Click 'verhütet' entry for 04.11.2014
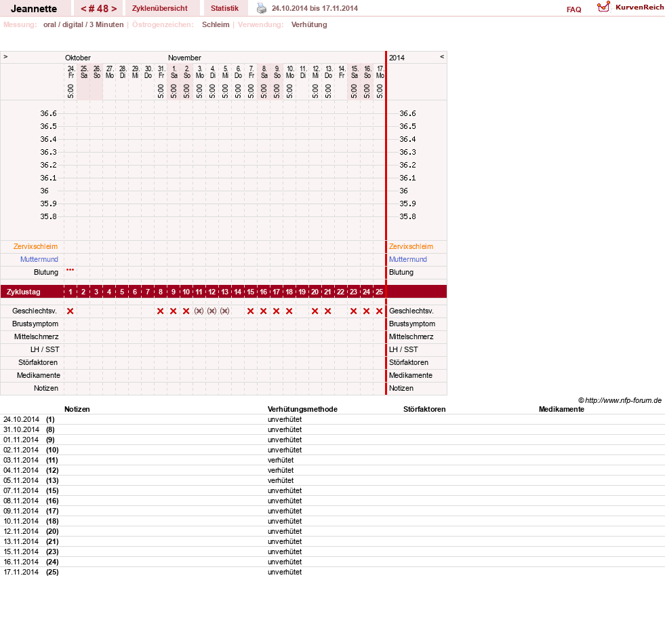The width and height of the screenshot is (665, 639). click(281, 470)
